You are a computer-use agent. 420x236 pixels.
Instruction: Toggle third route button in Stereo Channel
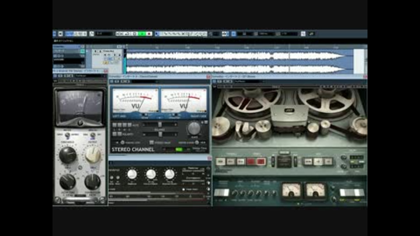point(125,125)
